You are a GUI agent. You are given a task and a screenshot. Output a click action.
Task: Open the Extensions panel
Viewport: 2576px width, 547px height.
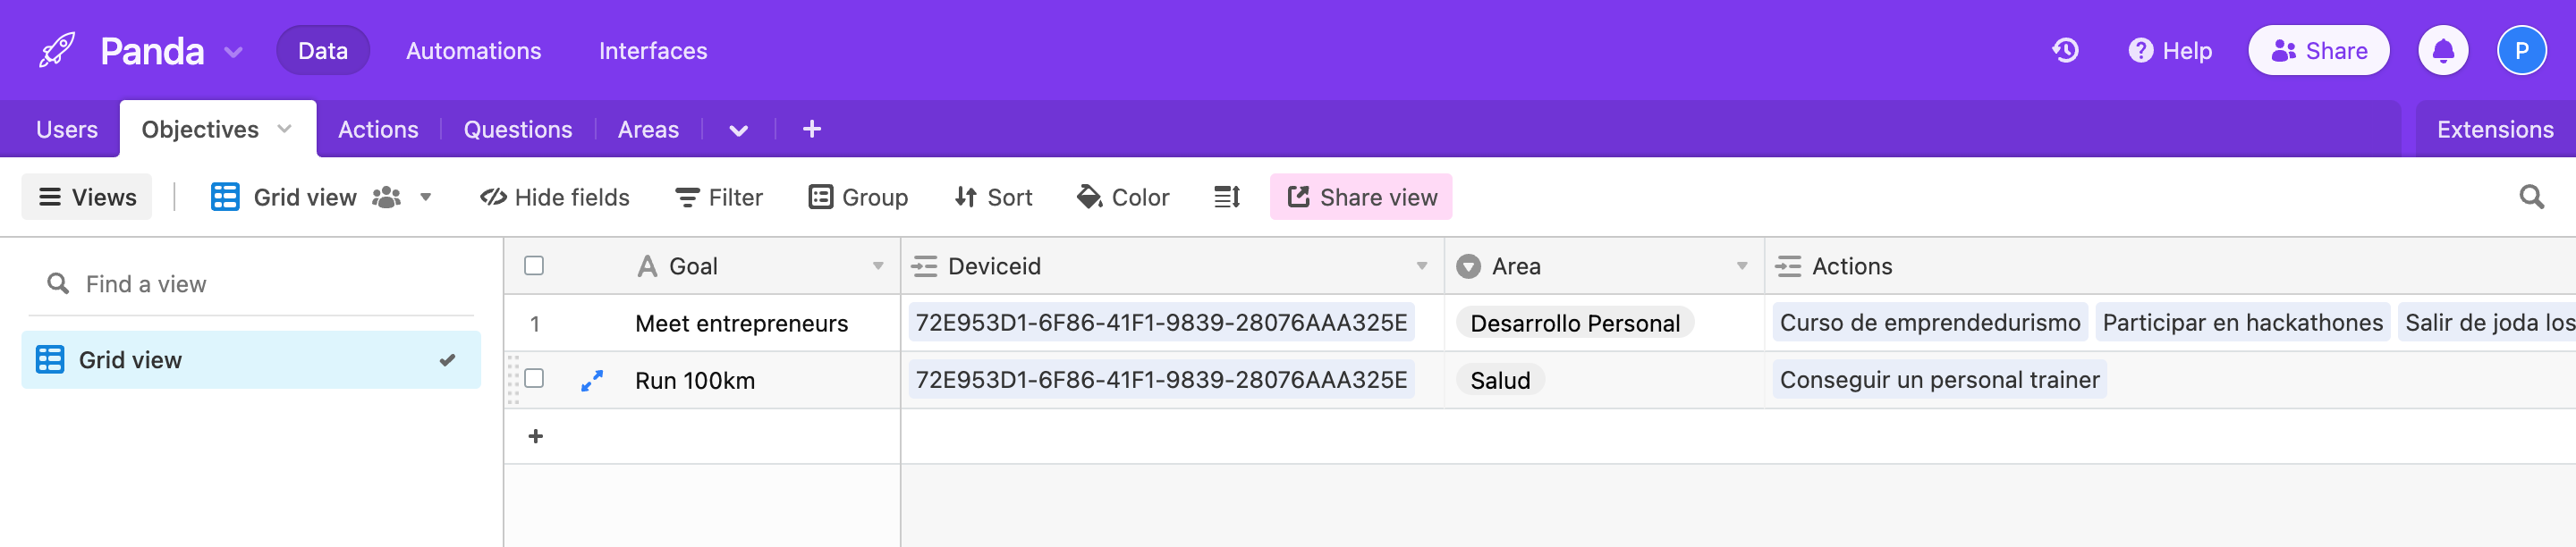(2494, 129)
